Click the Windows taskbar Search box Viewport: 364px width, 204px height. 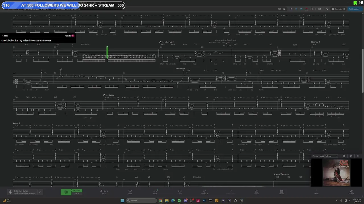point(141,201)
